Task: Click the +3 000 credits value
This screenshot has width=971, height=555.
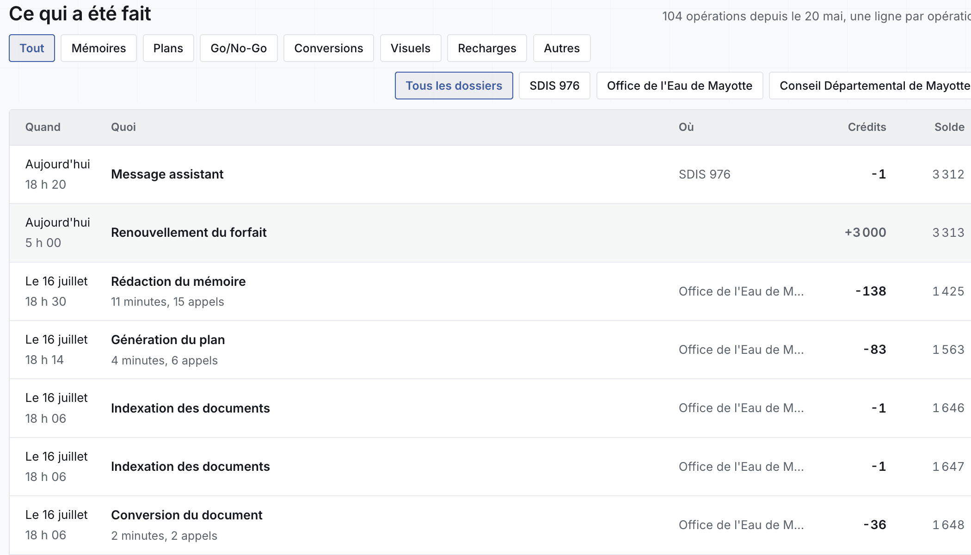Action: click(866, 233)
